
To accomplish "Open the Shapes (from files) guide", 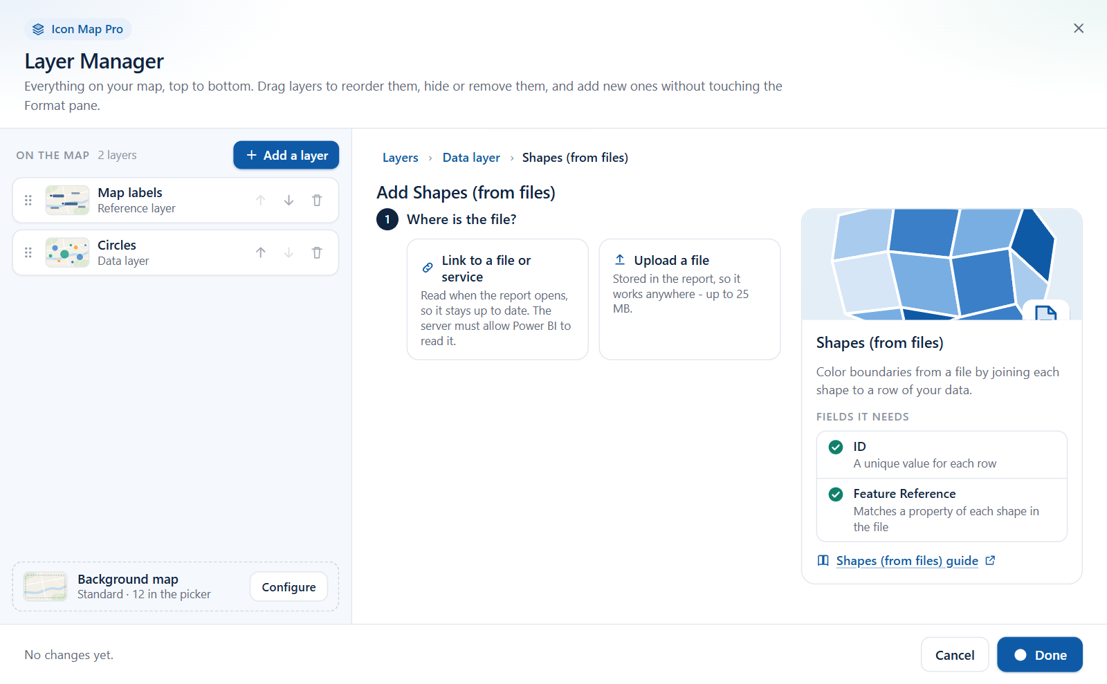I will (x=906, y=561).
